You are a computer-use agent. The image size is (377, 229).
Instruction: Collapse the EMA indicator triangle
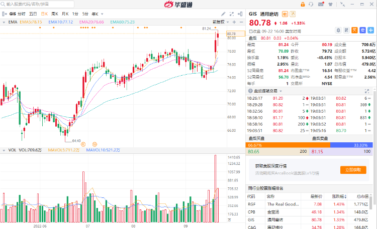[4, 23]
